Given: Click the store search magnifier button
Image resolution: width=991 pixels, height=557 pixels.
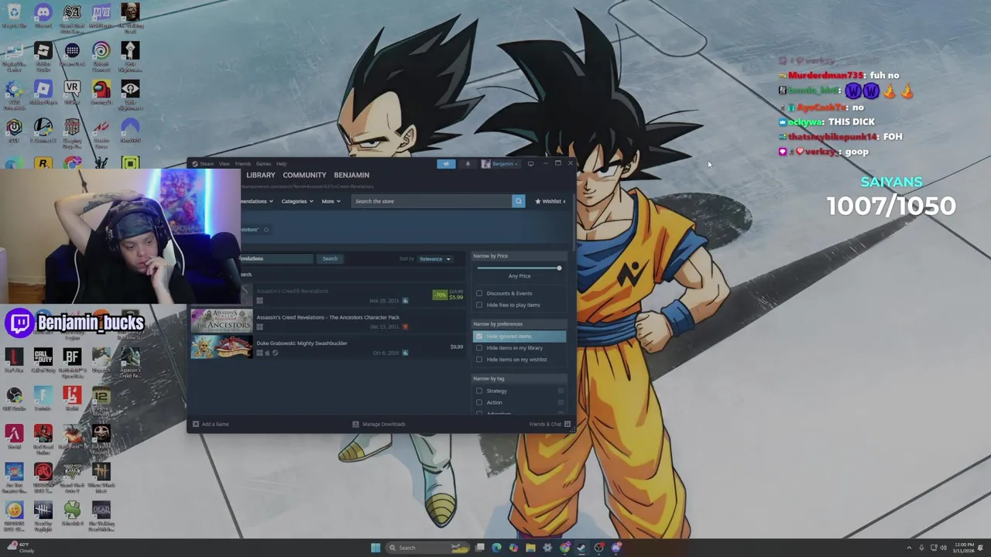Looking at the screenshot, I should coord(519,201).
